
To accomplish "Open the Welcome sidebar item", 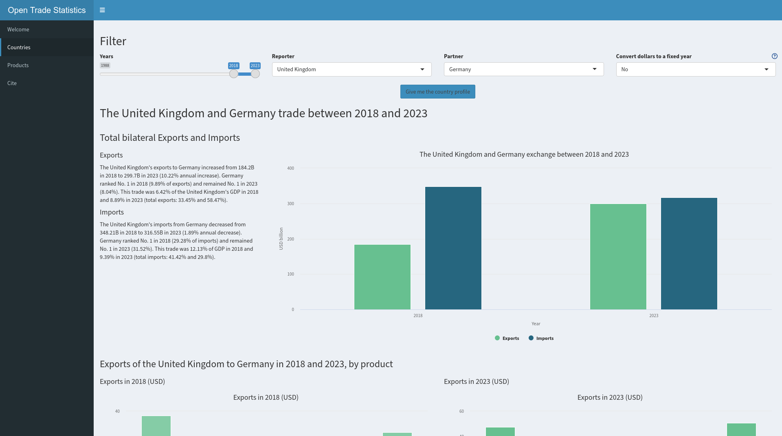I will tap(18, 29).
